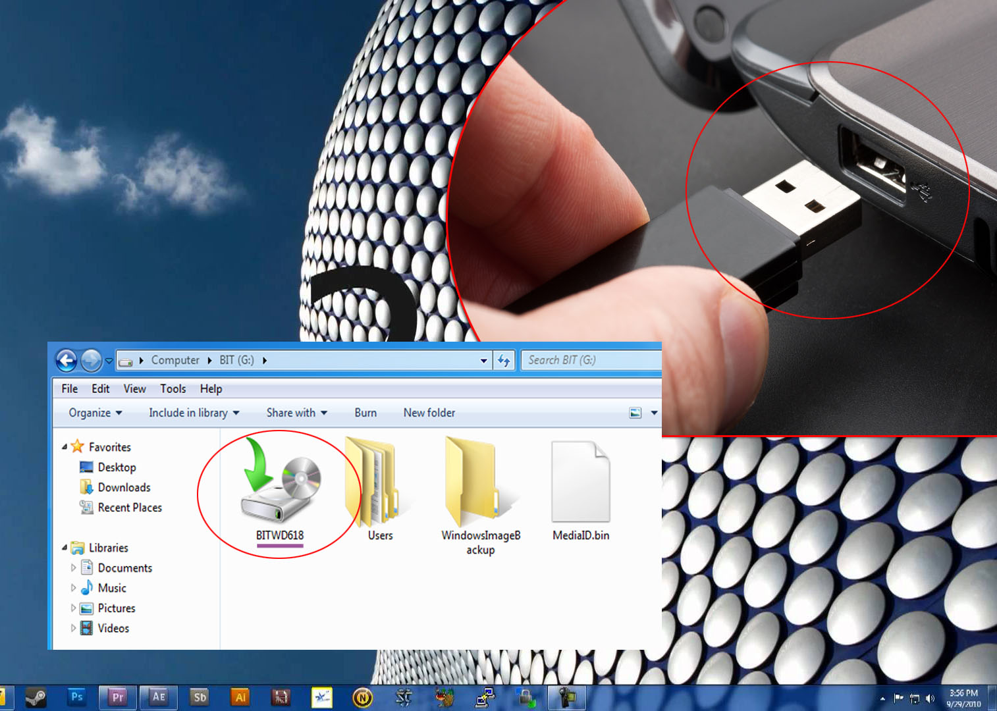Open the View menu

(134, 388)
